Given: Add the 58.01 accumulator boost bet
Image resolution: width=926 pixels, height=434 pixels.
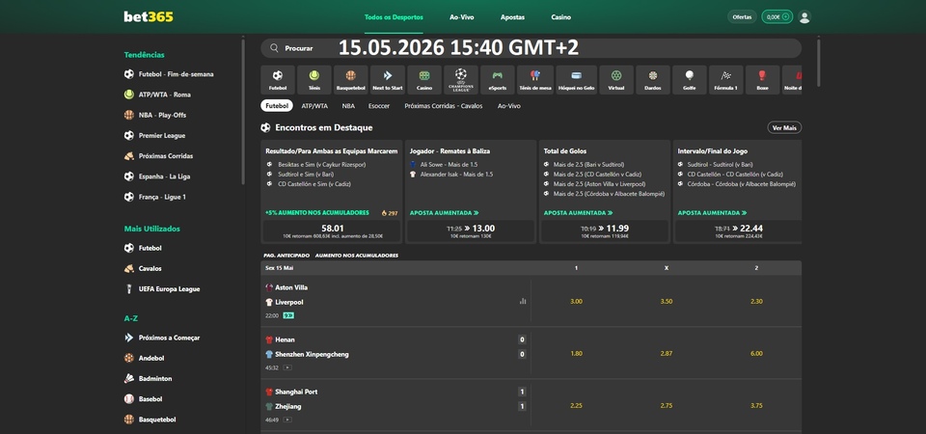Looking at the screenshot, I should pyautogui.click(x=332, y=231).
